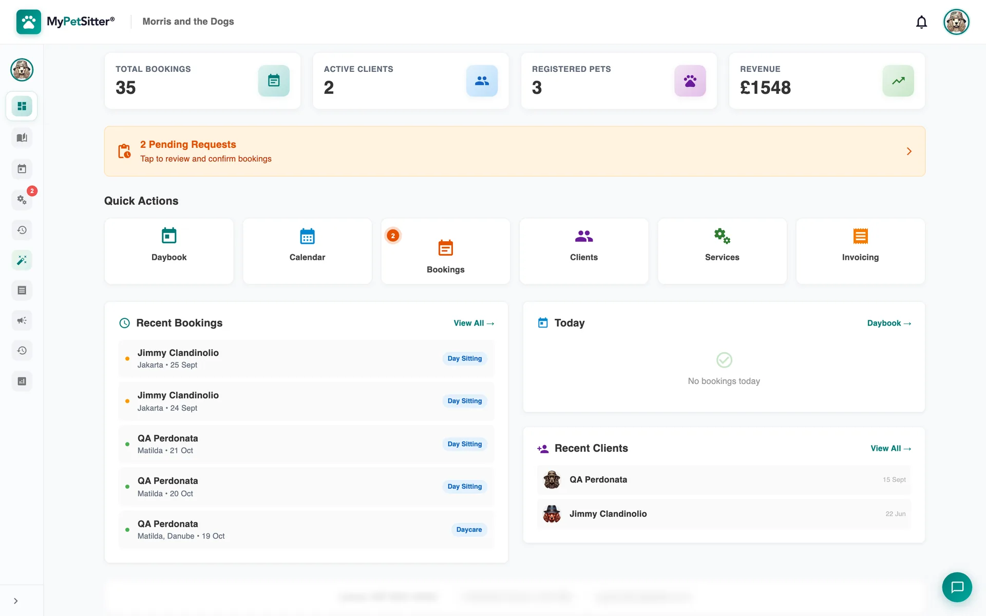
Task: Click the MyPetSitter paw logo
Action: pos(29,22)
